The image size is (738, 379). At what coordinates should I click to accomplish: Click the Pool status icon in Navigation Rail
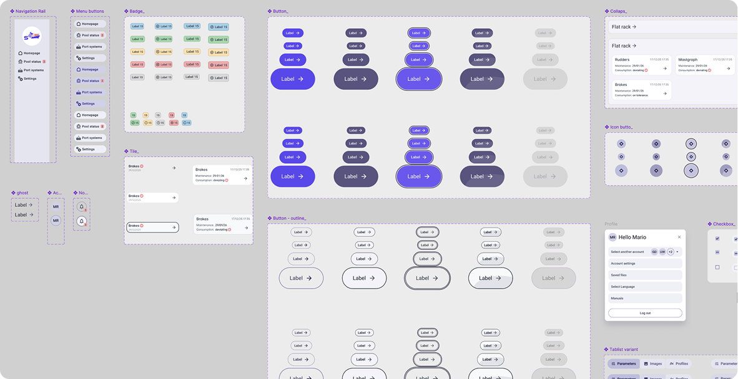point(19,61)
